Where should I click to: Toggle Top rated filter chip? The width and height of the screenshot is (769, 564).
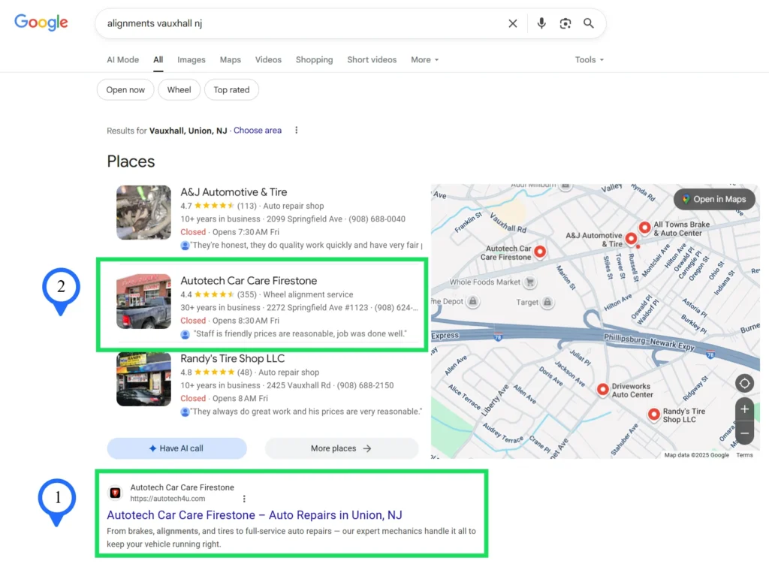tap(231, 90)
